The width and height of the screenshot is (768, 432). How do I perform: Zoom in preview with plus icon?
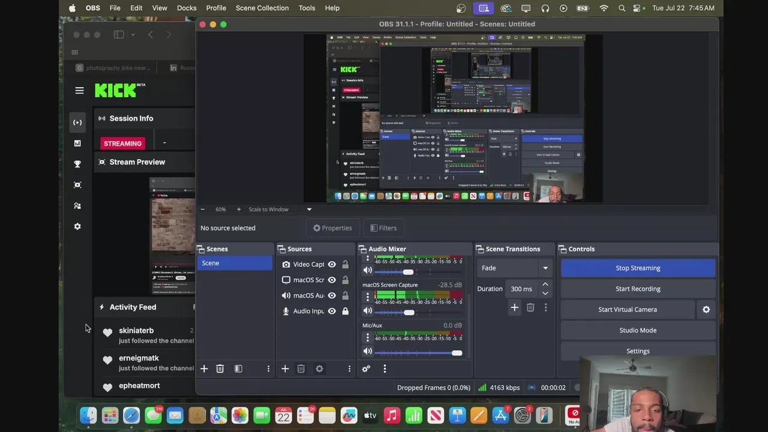coord(239,209)
